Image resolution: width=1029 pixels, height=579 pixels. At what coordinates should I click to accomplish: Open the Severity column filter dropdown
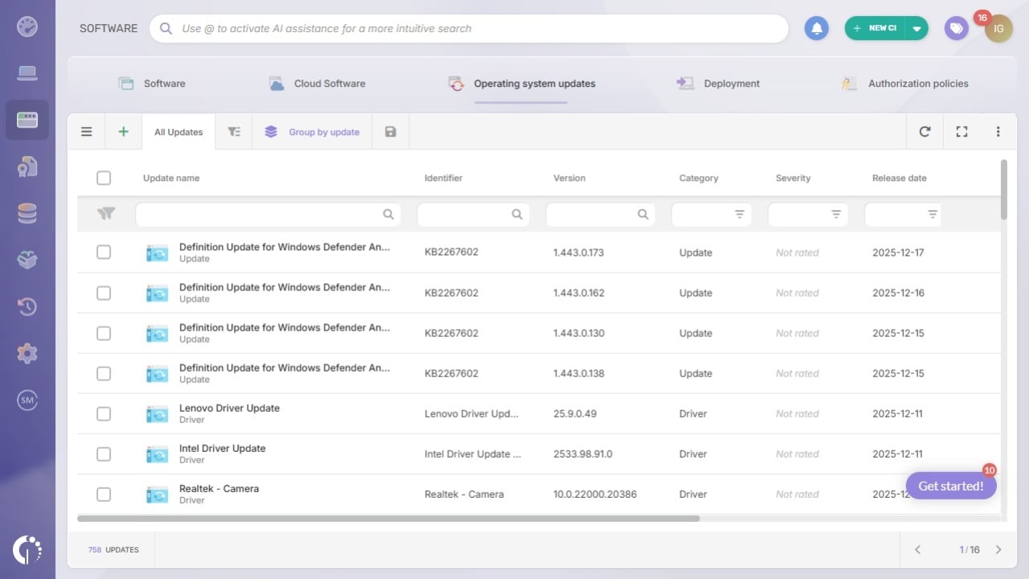pyautogui.click(x=834, y=214)
